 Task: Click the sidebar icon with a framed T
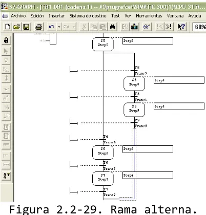(6, 127)
